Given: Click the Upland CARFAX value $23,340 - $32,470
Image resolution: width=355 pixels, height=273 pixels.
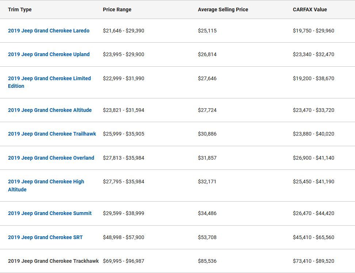Looking at the screenshot, I should (313, 54).
